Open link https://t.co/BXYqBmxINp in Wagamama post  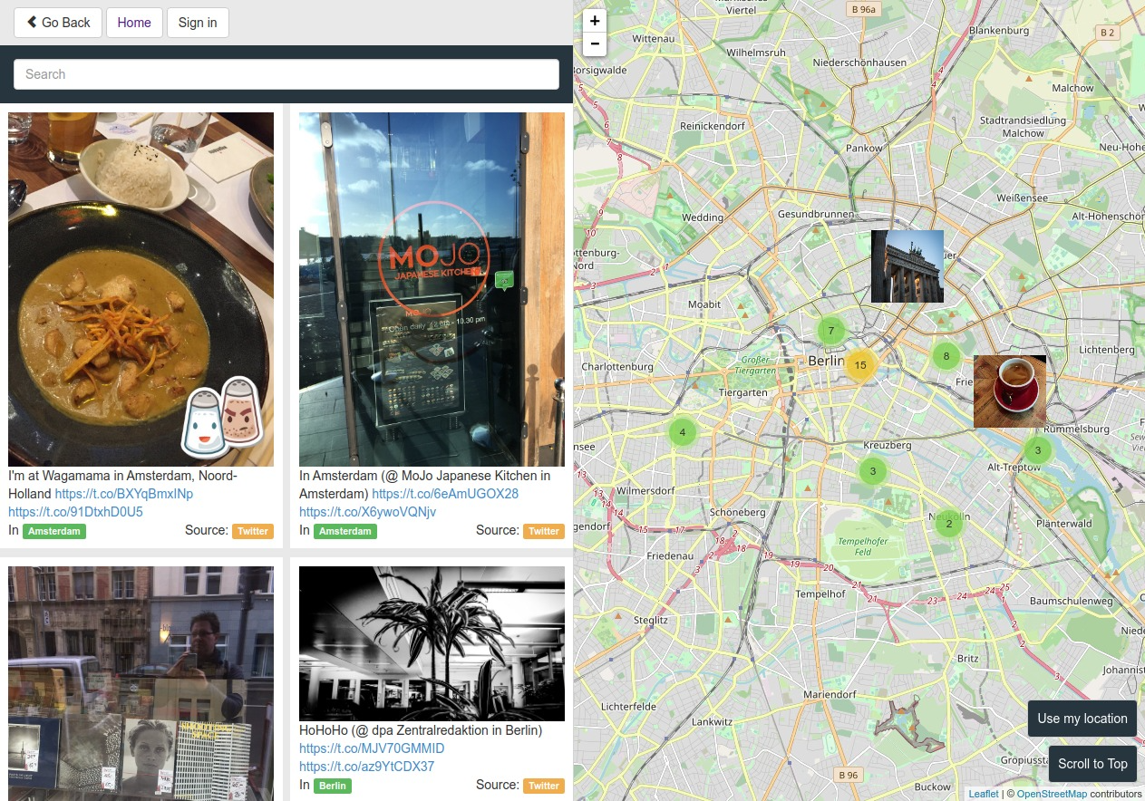point(124,494)
